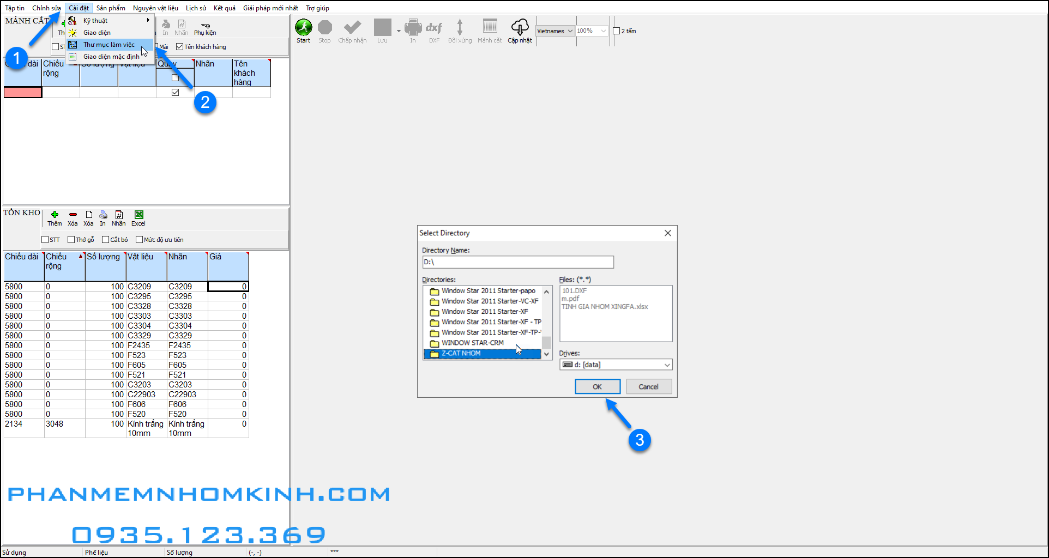Open the Nguyên vật liệu menu
Image resolution: width=1049 pixels, height=558 pixels.
click(156, 8)
